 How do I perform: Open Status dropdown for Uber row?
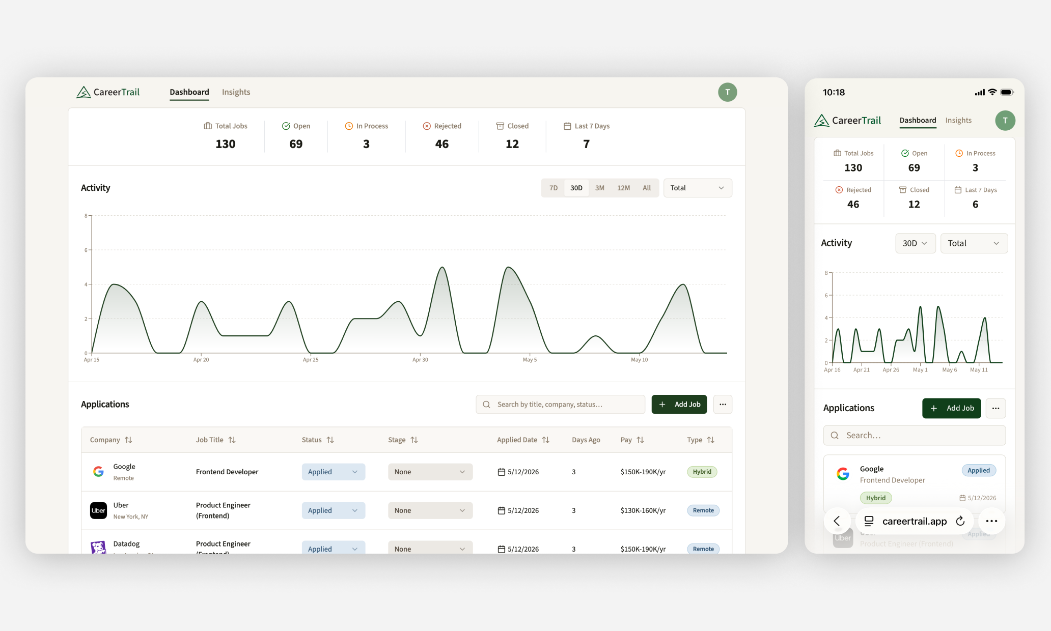[x=333, y=510]
